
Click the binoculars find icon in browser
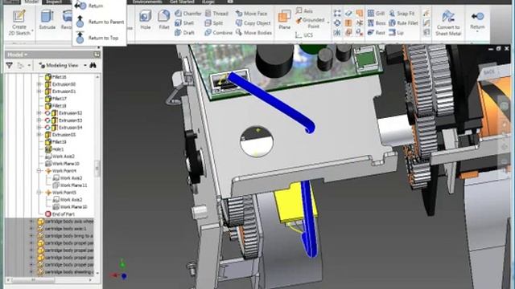click(x=93, y=66)
